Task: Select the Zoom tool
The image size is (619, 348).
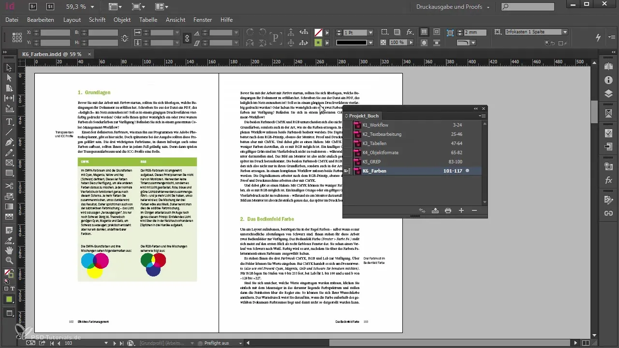Action: point(9,261)
